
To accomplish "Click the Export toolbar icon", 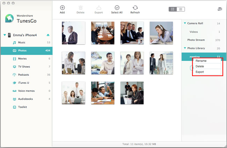I will 99,8.
